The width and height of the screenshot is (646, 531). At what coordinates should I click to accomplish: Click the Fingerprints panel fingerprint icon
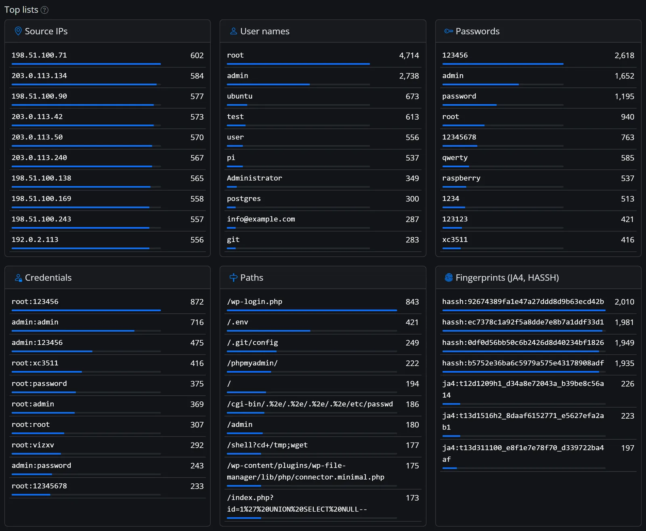pos(449,278)
